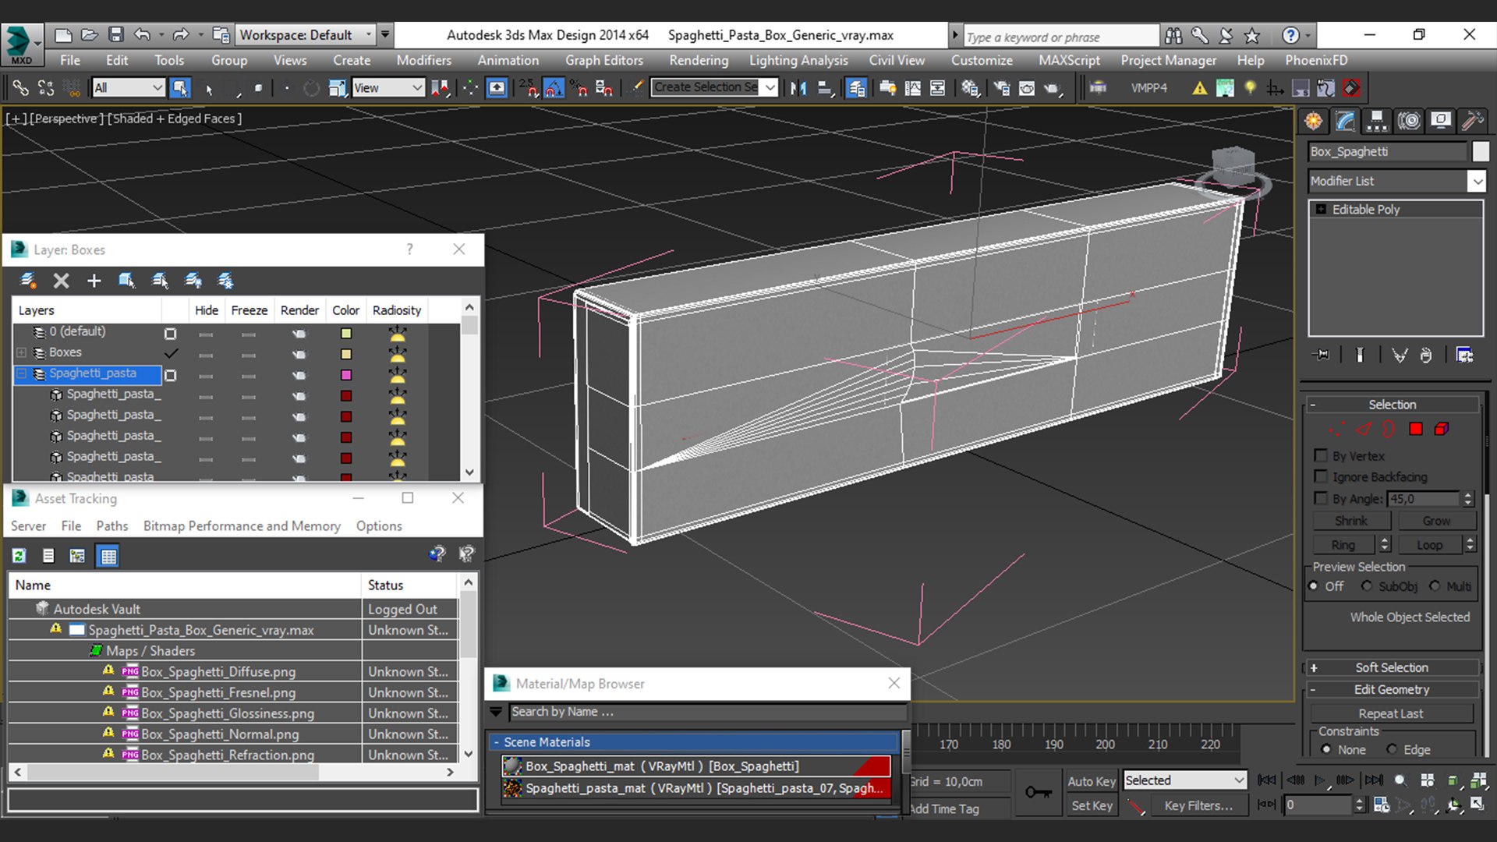Open the Rendering menu
The height and width of the screenshot is (842, 1497).
(x=699, y=60)
